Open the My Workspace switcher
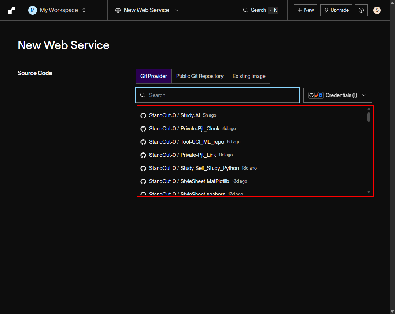This screenshot has width=395, height=314. [58, 10]
